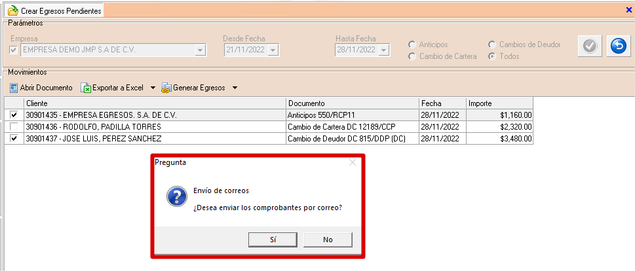635x271 pixels.
Task: Click the Abrir Documento icon
Action: [x=14, y=88]
